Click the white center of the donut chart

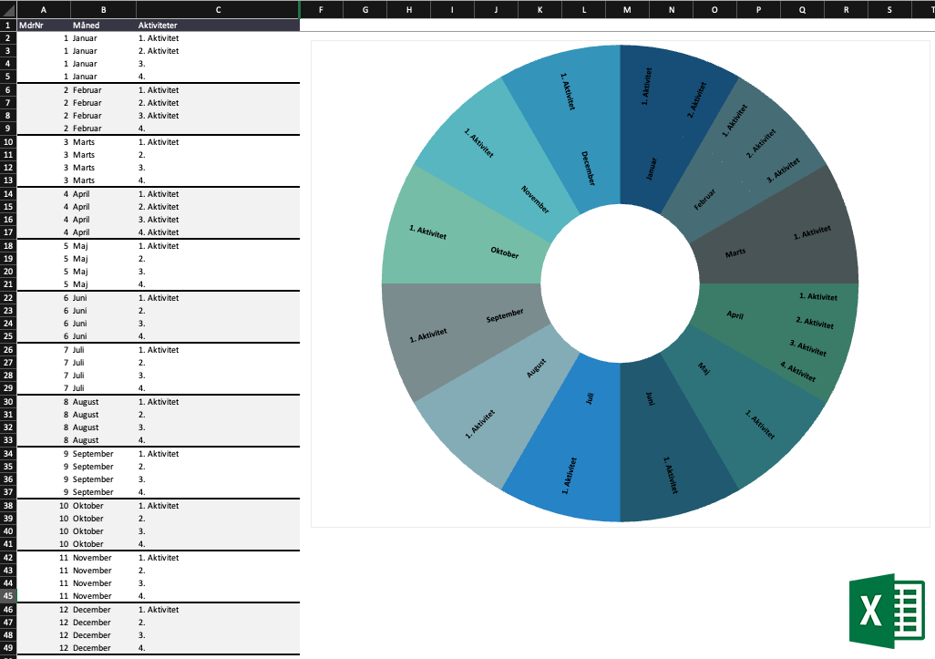(620, 283)
